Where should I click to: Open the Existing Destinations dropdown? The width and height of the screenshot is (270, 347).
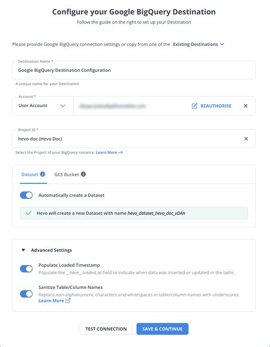click(x=199, y=44)
